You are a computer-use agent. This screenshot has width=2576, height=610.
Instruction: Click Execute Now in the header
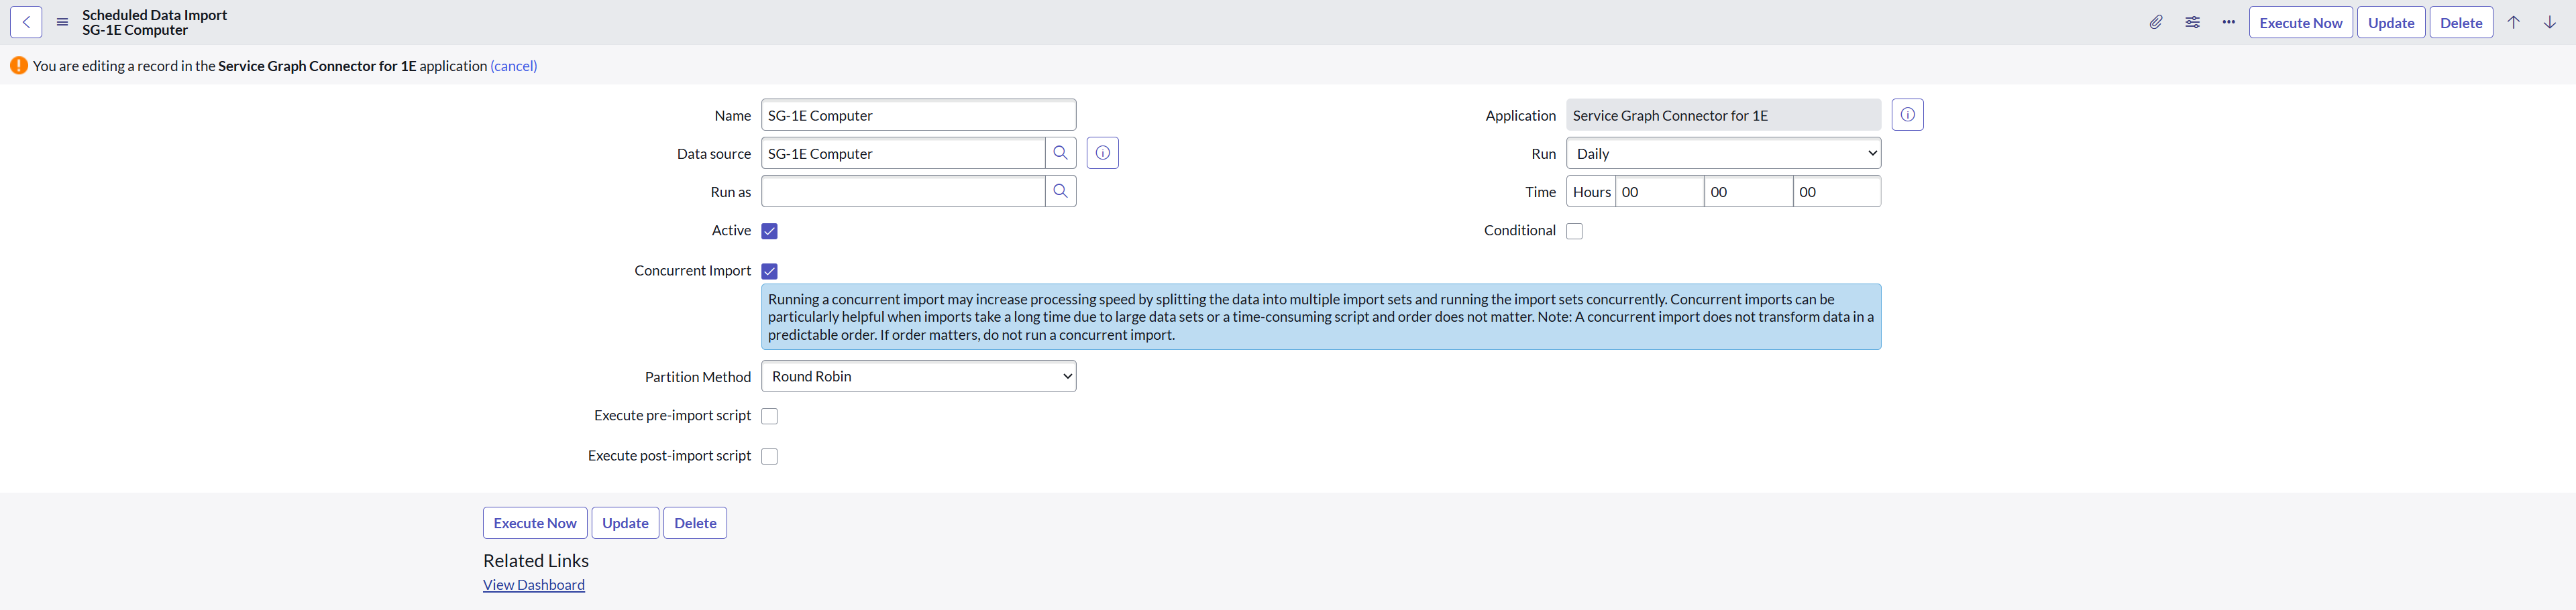[2300, 22]
